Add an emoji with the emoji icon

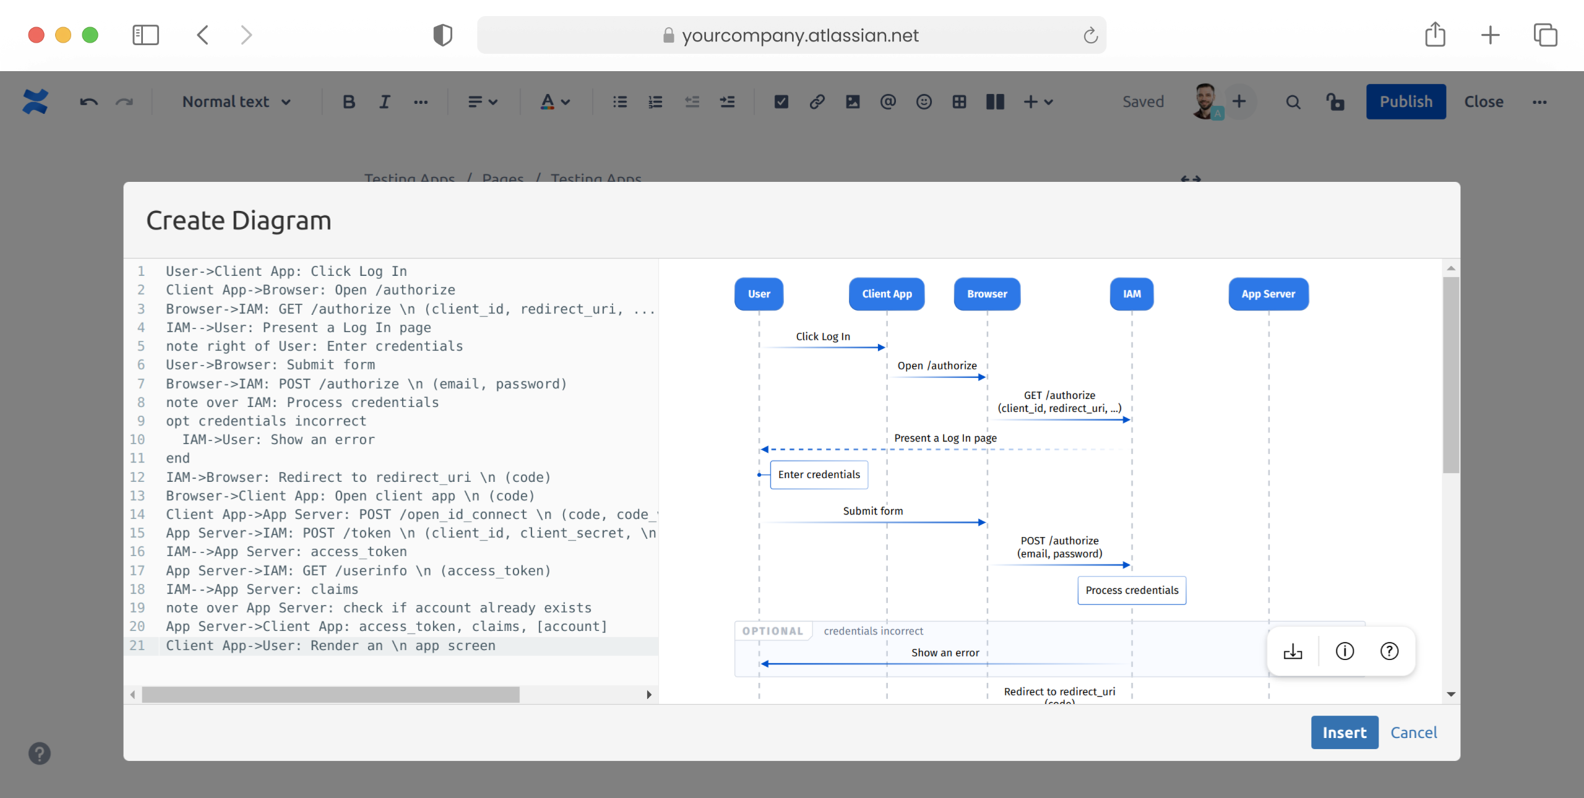tap(924, 101)
